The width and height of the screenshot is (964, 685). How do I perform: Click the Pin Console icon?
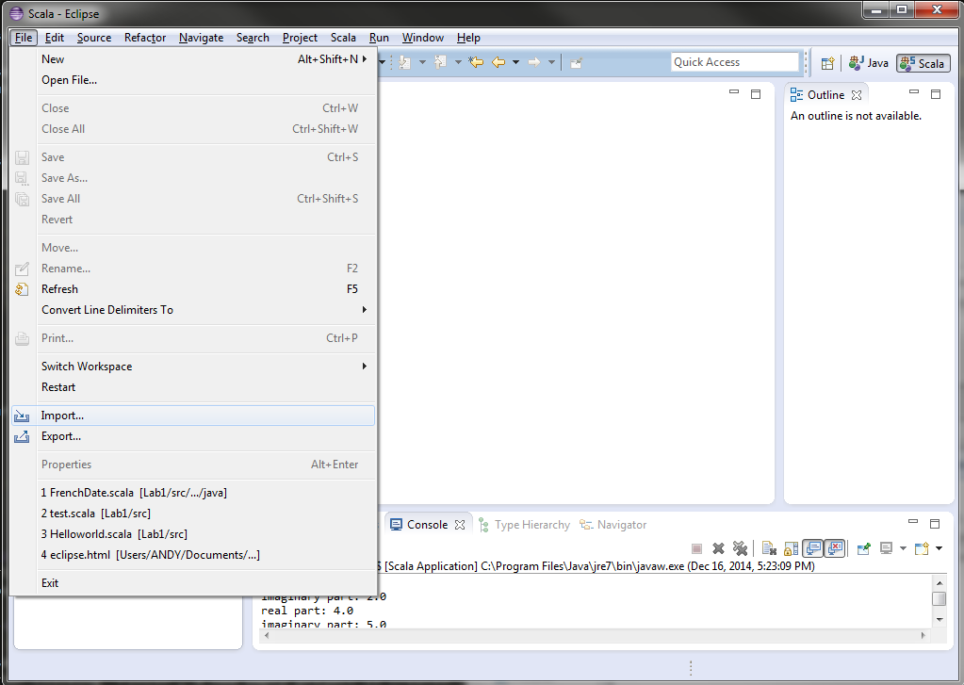(x=863, y=548)
